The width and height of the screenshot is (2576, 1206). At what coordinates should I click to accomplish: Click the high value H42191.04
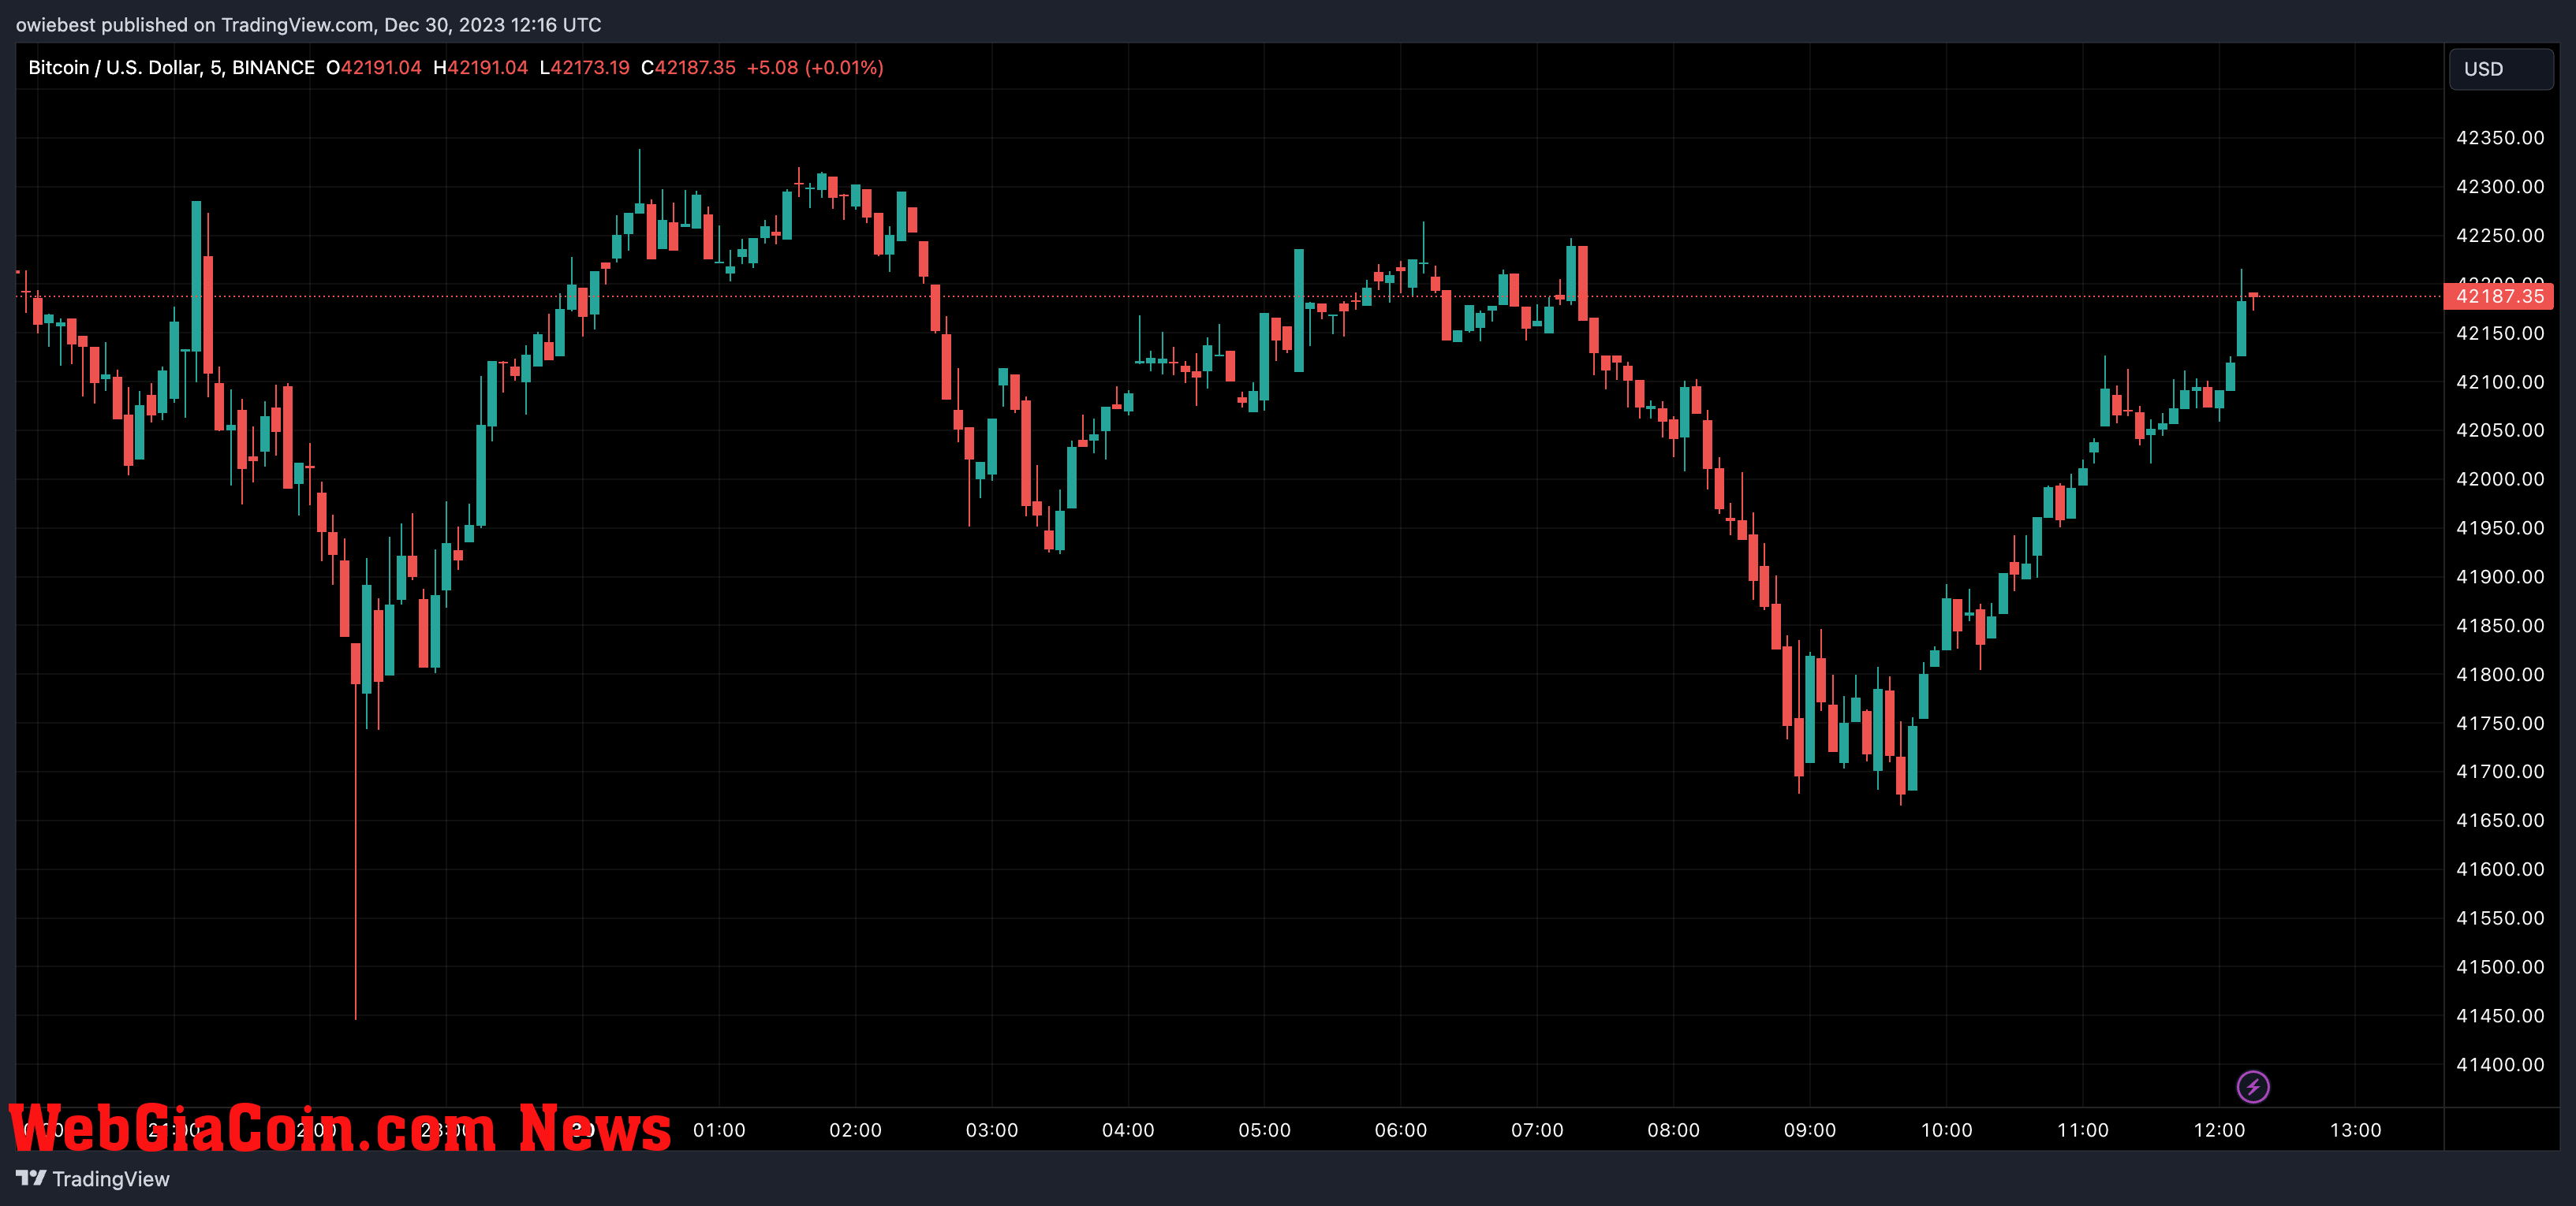tap(480, 68)
